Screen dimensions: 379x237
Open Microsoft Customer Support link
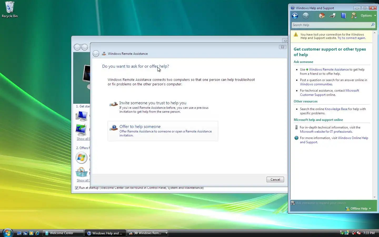(x=330, y=93)
